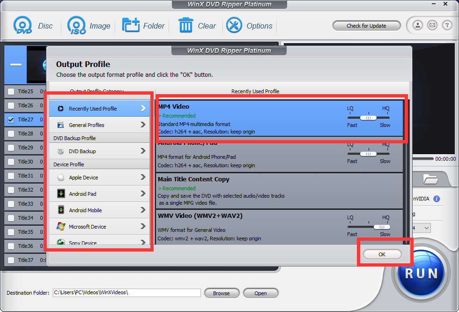The width and height of the screenshot is (459, 312).
Task: Uncheck the Title27 checkbox
Action: (11, 119)
